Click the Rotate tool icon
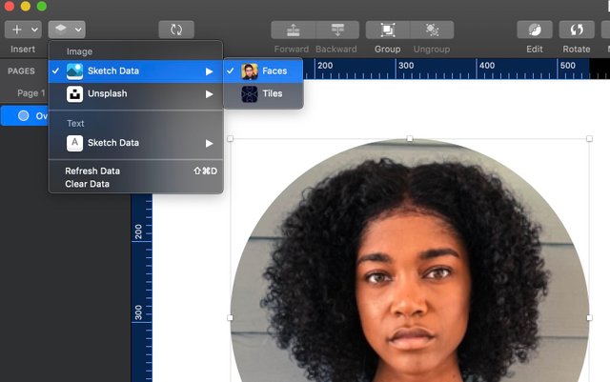610x382 pixels. coord(577,30)
